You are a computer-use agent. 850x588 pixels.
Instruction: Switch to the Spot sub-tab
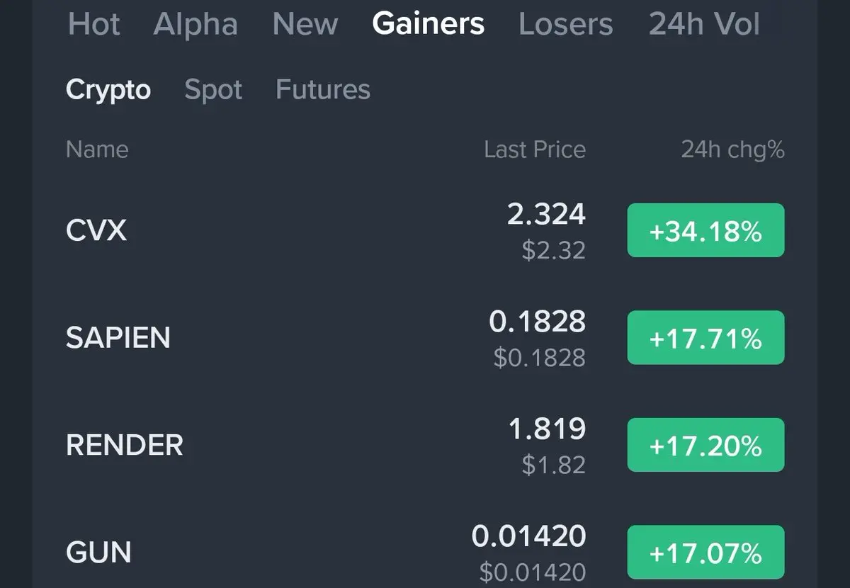[213, 90]
